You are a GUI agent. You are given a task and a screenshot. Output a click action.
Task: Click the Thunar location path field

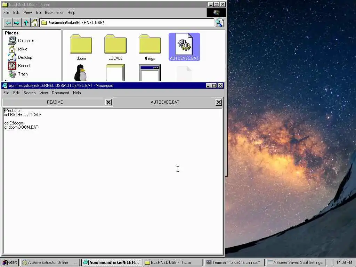click(x=127, y=23)
